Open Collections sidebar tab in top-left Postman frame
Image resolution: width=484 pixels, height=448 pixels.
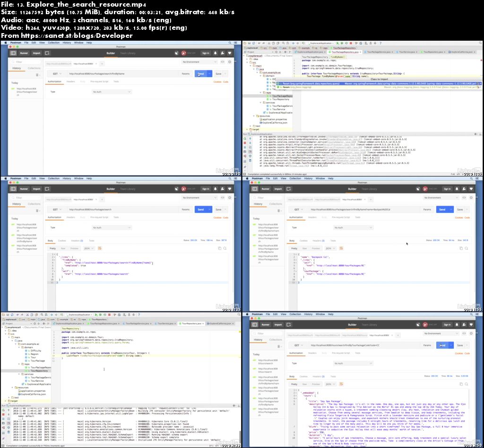[x=34, y=68]
